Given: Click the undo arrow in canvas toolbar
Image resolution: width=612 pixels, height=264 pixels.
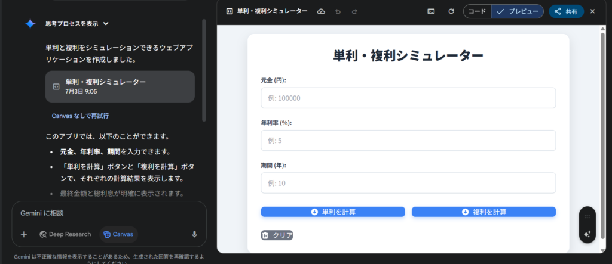Looking at the screenshot, I should [x=338, y=11].
